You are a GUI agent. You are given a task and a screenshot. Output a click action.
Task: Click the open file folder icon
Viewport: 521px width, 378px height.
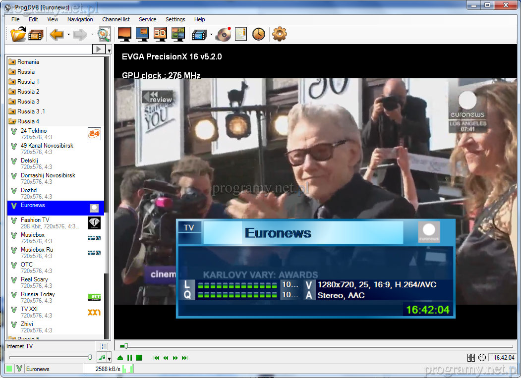click(x=18, y=34)
